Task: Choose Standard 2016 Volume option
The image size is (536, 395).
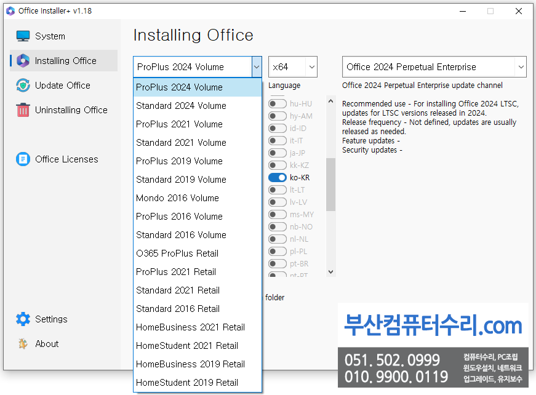Action: click(198, 235)
